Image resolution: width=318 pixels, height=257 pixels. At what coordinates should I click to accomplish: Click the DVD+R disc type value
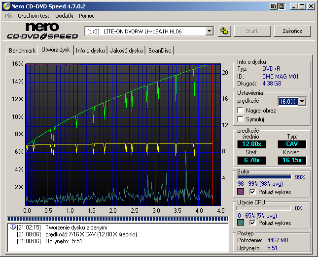point(271,69)
